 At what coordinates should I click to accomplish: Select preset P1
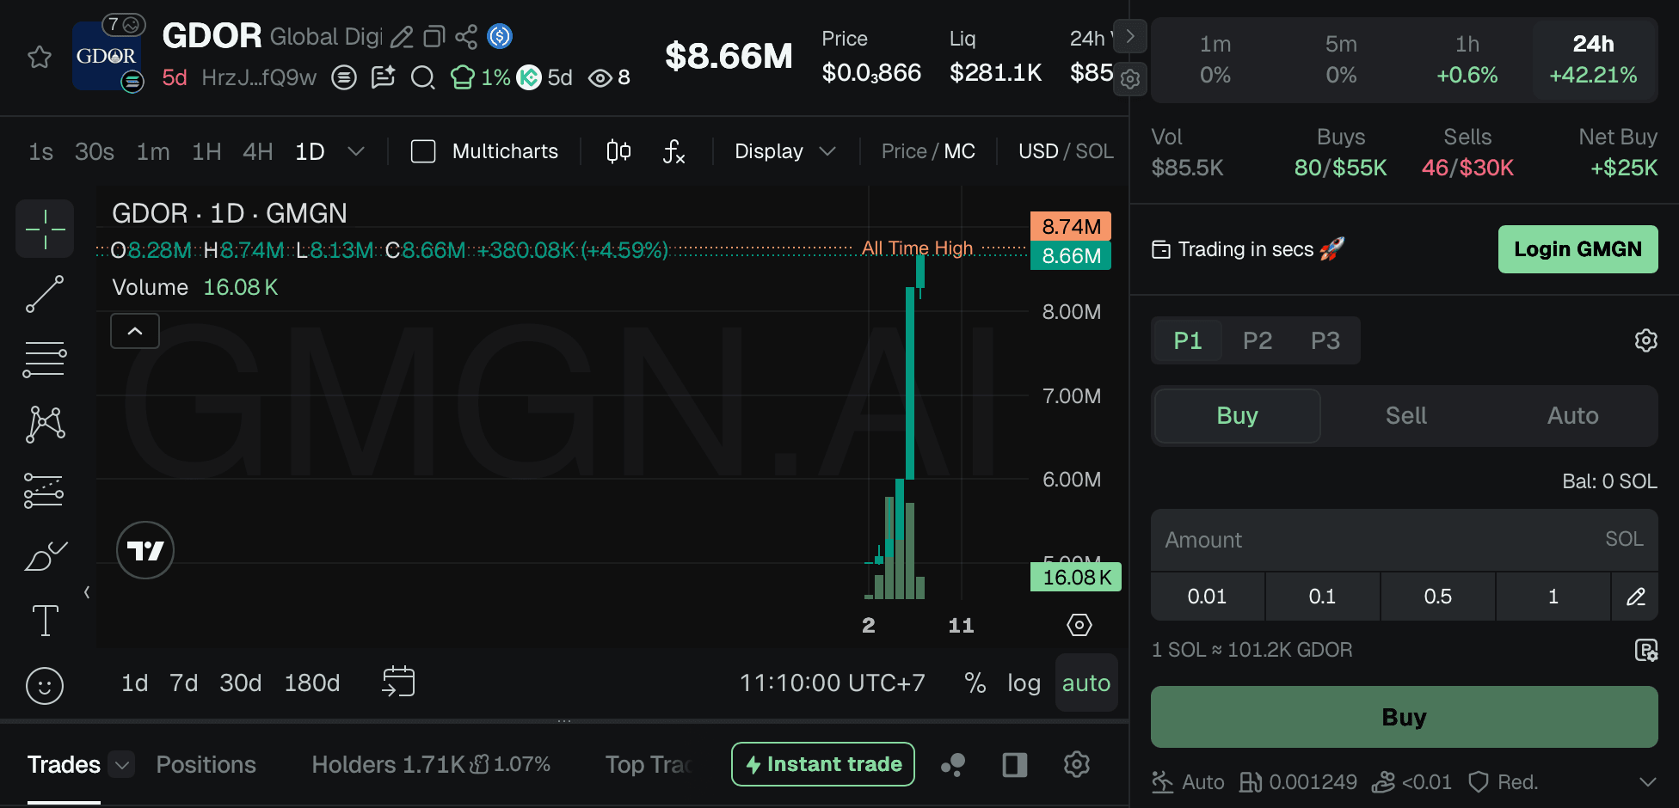coord(1187,340)
